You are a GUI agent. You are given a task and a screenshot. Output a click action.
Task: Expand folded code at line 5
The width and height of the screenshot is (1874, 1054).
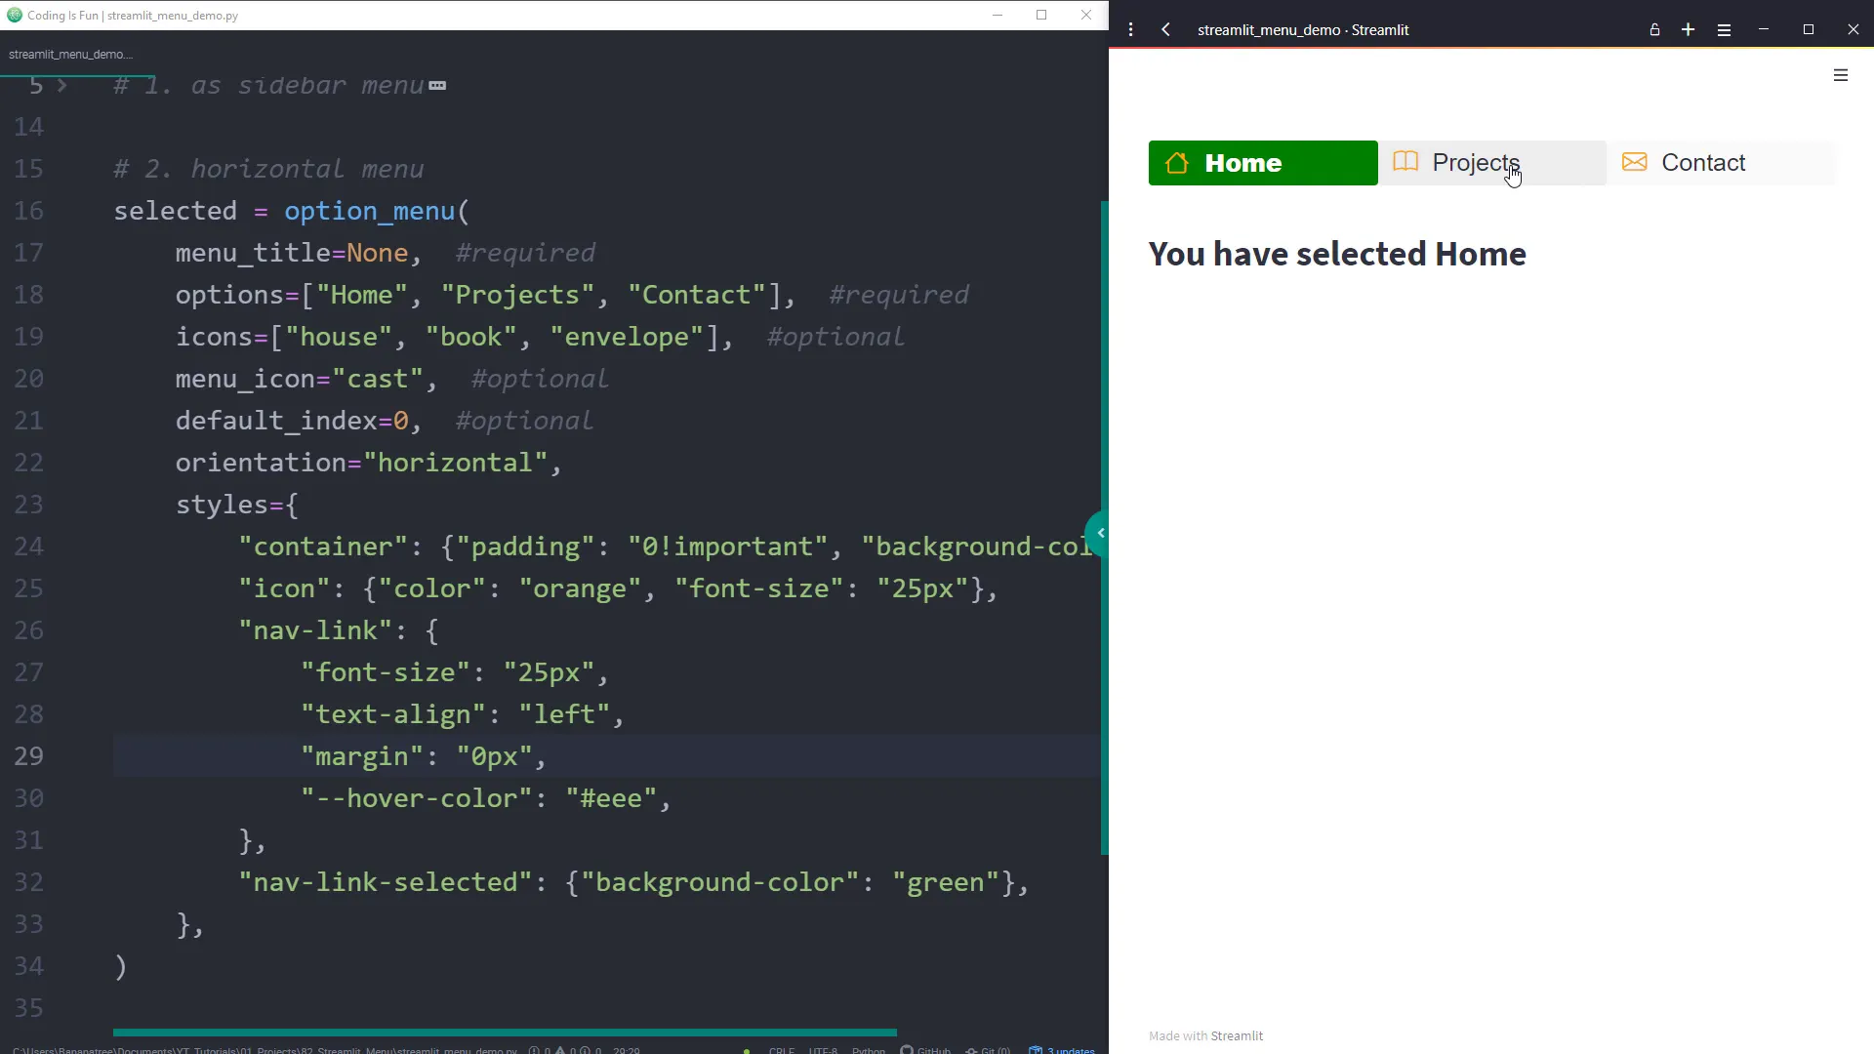click(62, 86)
